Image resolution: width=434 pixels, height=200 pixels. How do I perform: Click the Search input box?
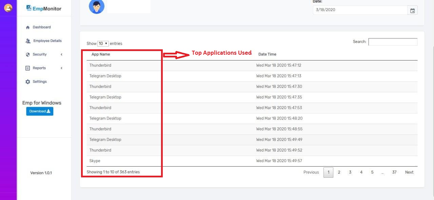coord(393,42)
